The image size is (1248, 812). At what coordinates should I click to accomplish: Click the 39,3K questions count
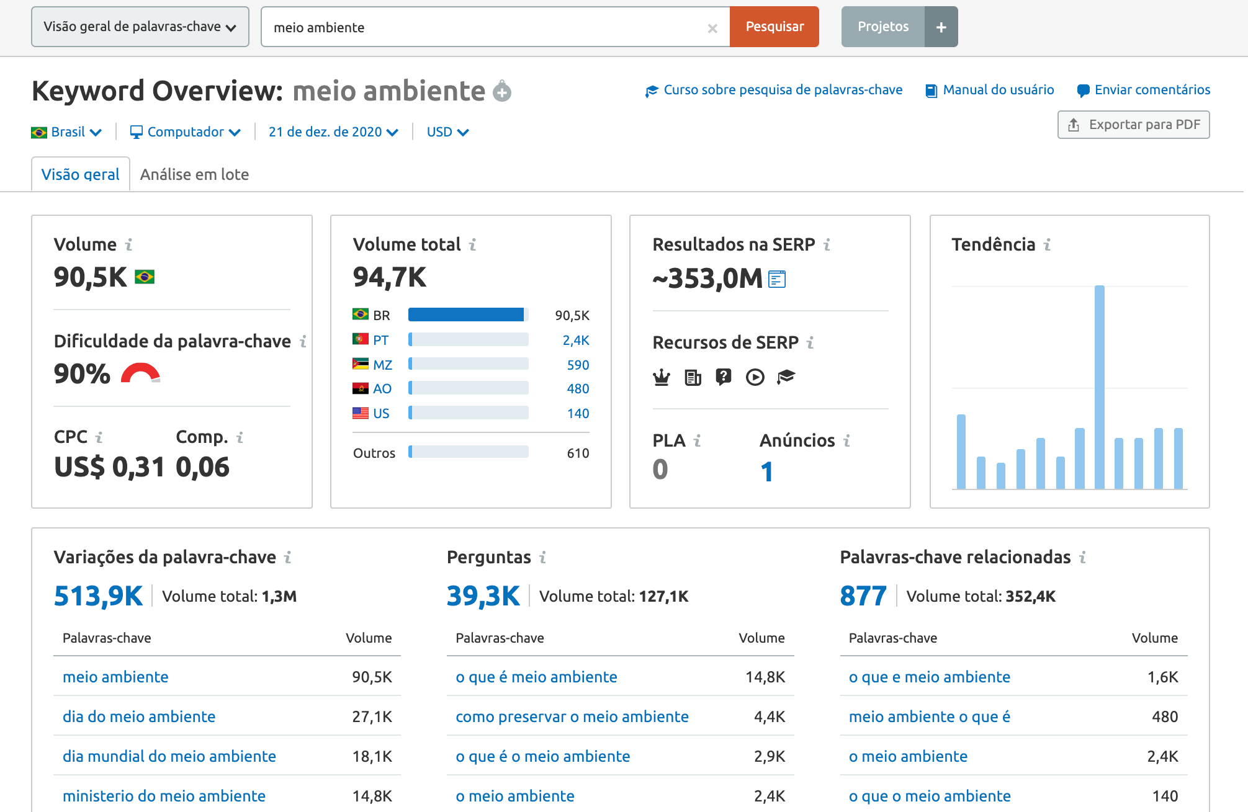coord(483,596)
